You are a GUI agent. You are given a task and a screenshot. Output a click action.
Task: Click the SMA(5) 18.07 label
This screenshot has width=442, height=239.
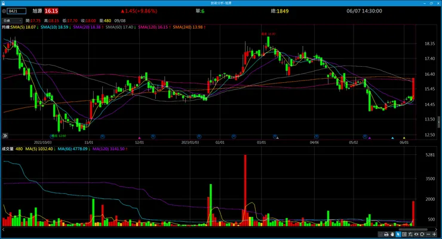pos(23,27)
